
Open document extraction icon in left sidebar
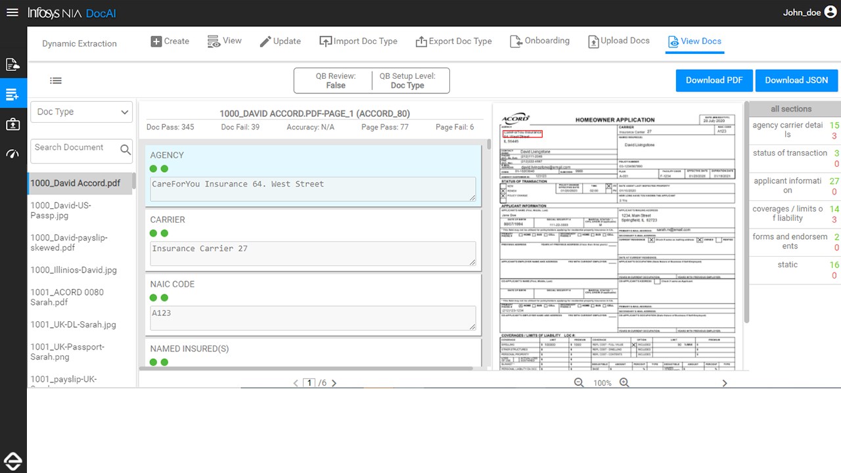tap(13, 64)
